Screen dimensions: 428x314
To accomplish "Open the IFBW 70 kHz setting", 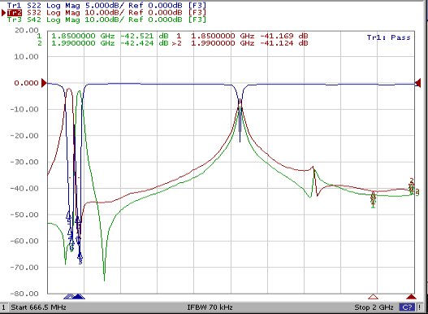I will [x=210, y=307].
